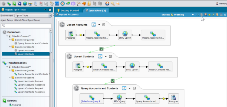This screenshot has height=107, width=227.
Task: Open dropdown arrow next to Upsert Accounts title
Action: tap(99, 25)
